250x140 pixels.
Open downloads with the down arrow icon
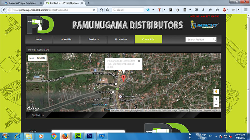(203, 10)
